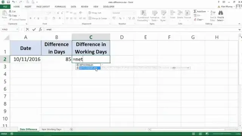Switch to the DATA ribbon tab
This screenshot has width=242, height=136.
pos(73,7)
